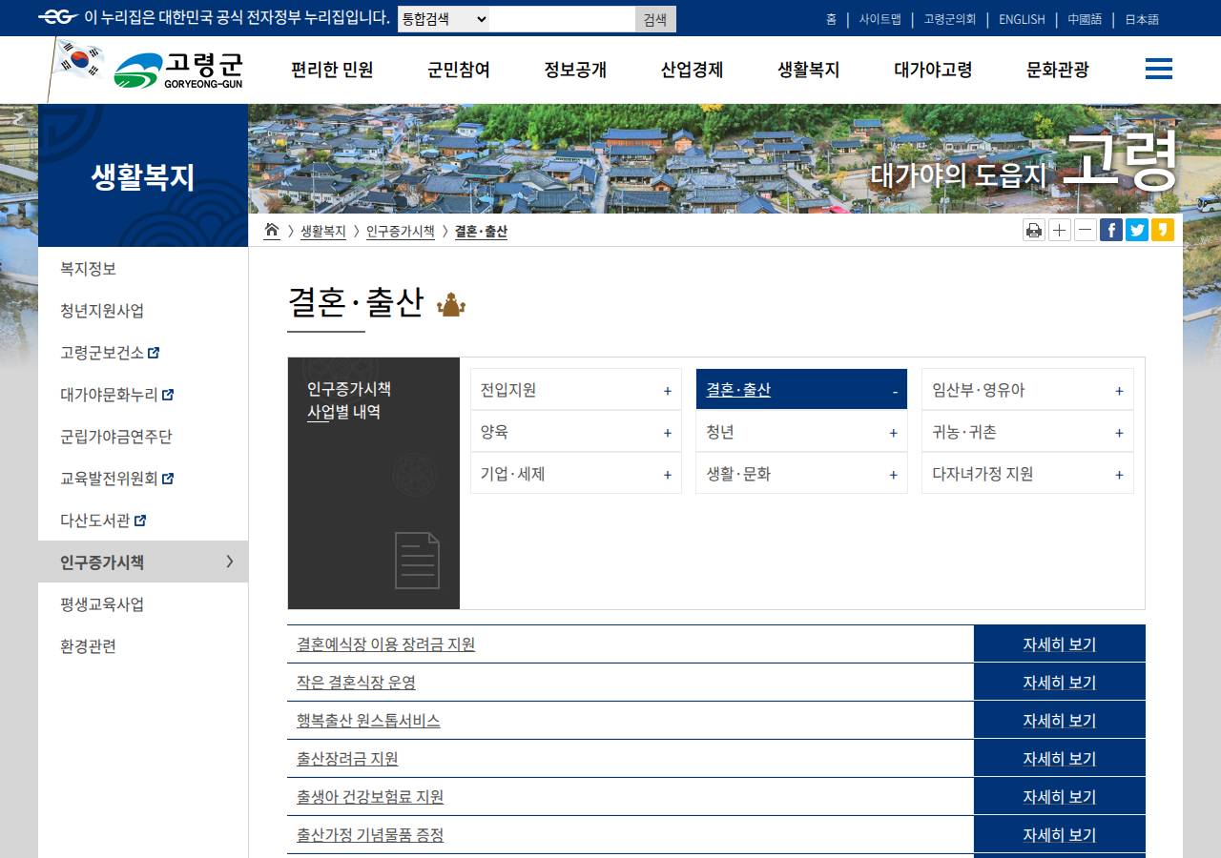The image size is (1221, 858).
Task: Click the 검색 search button
Action: 655,19
